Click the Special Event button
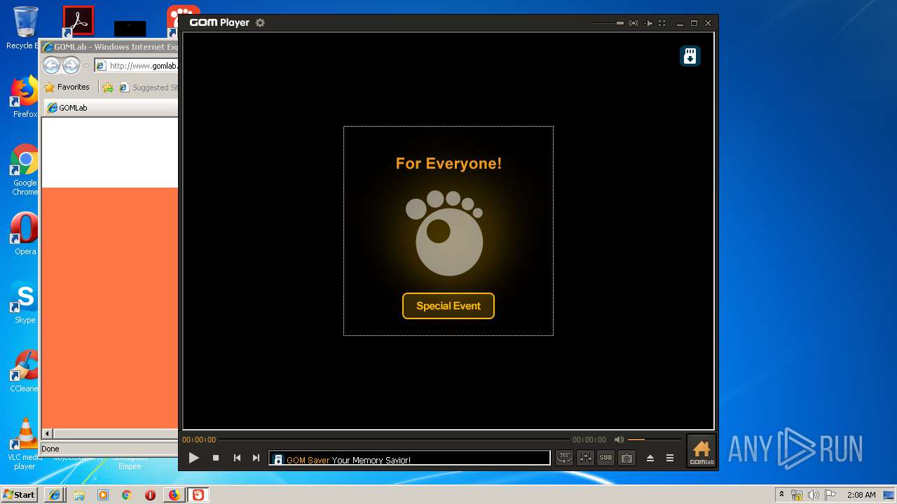Screen dimensions: 897x504 (x=448, y=306)
